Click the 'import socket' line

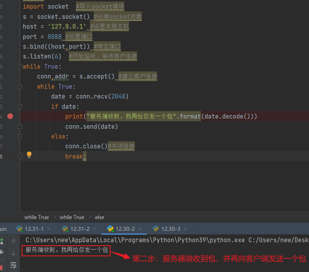[46, 7]
